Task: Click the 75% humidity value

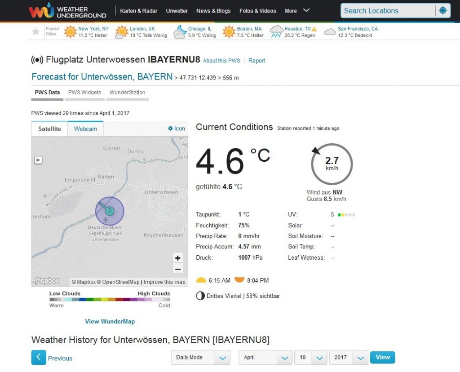Action: pyautogui.click(x=244, y=226)
